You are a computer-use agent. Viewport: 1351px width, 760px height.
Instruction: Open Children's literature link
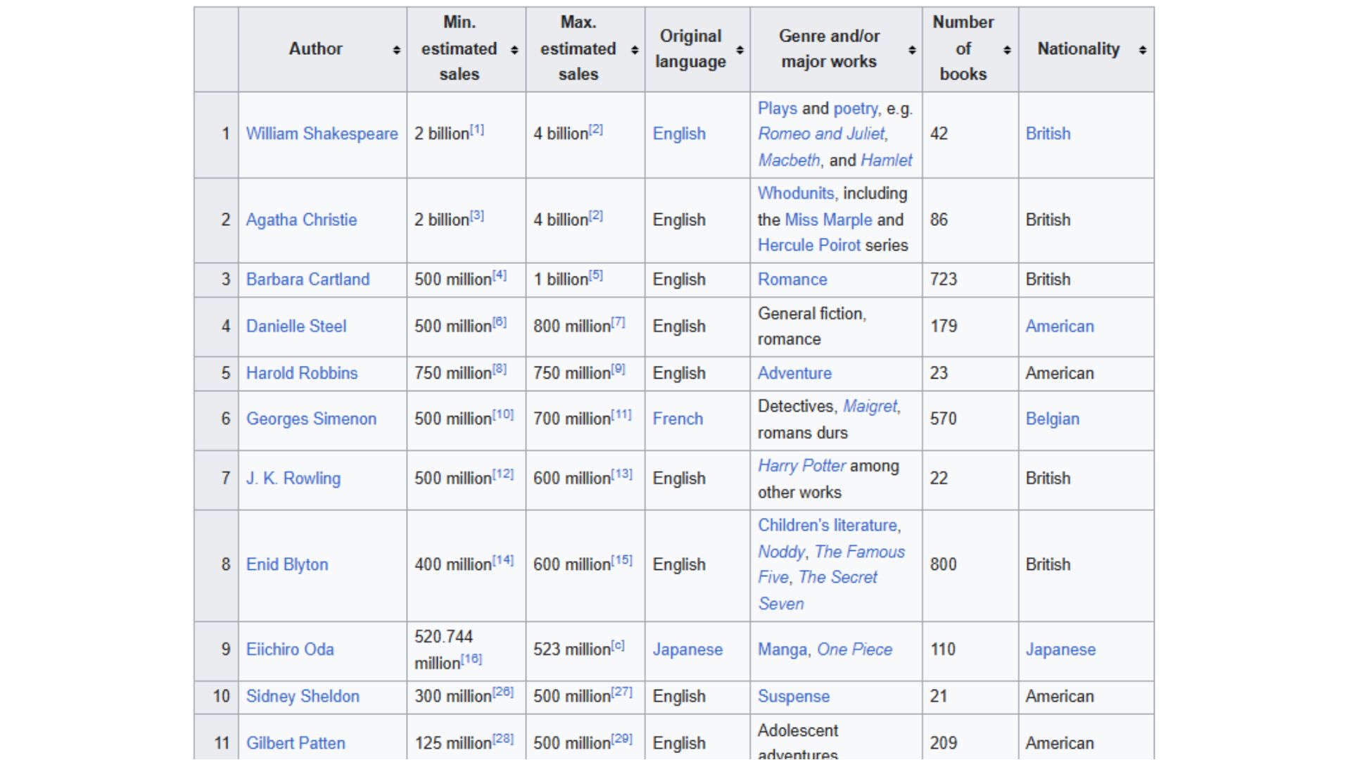point(827,526)
